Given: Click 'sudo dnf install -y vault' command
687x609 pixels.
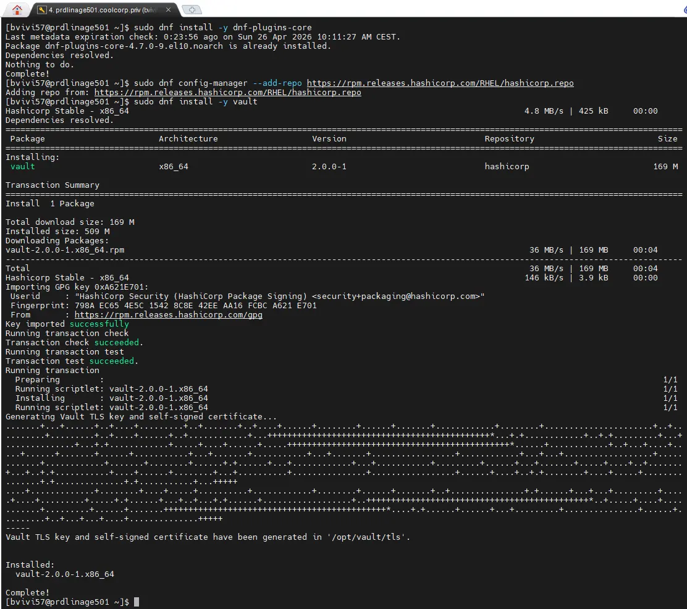Looking at the screenshot, I should click(x=196, y=102).
